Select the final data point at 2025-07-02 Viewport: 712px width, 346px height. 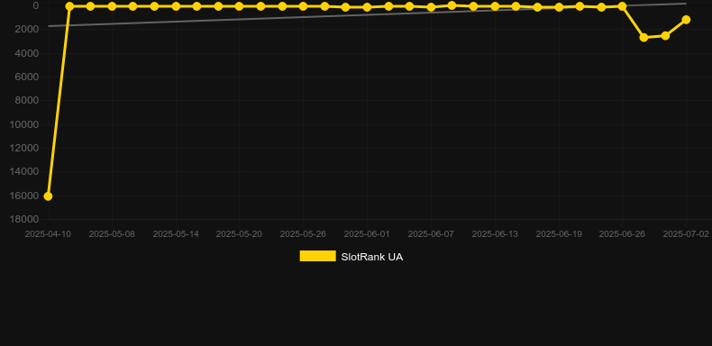(686, 20)
